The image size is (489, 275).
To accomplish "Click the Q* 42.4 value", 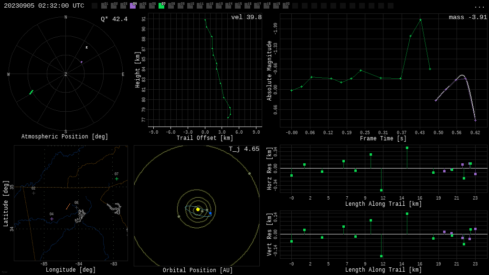I will [x=114, y=19].
